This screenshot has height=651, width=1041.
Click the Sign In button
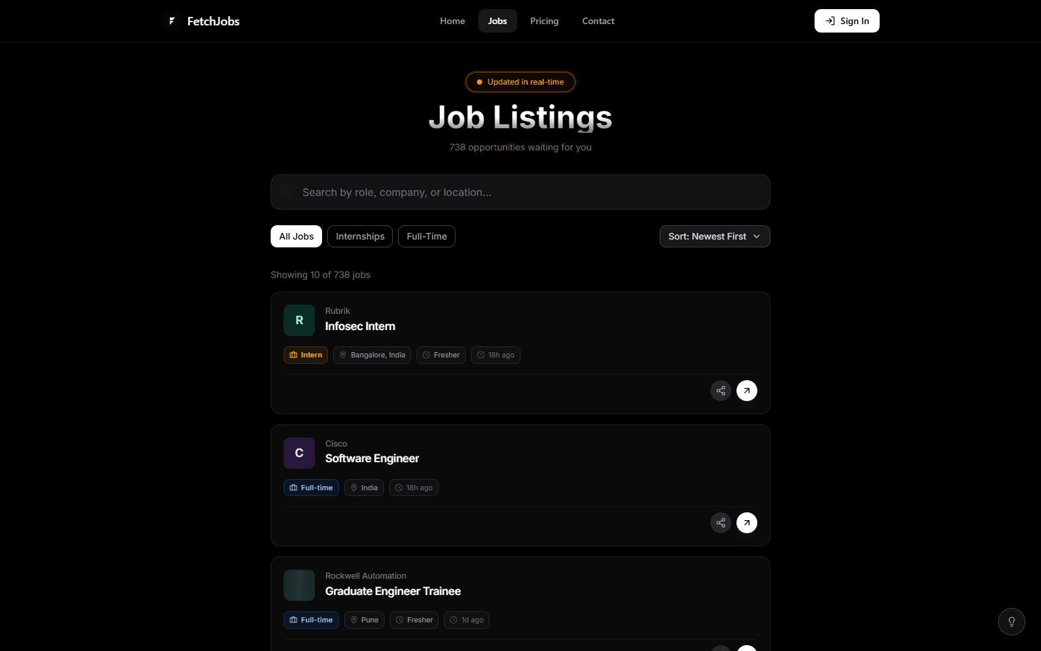click(x=847, y=21)
